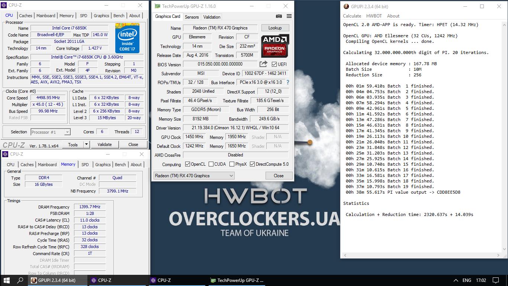This screenshot has height=286, width=508.
Task: Click Memory Size 8192 MB field
Action: (200, 119)
